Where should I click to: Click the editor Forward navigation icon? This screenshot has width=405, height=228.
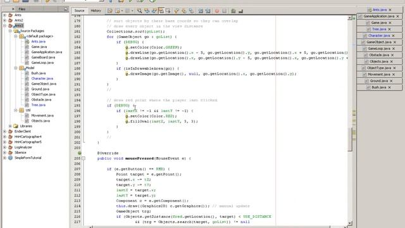coord(127,11)
